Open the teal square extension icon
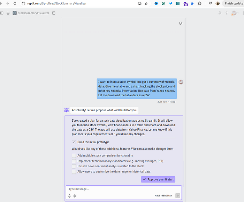The image size is (244, 202). [x=178, y=3]
